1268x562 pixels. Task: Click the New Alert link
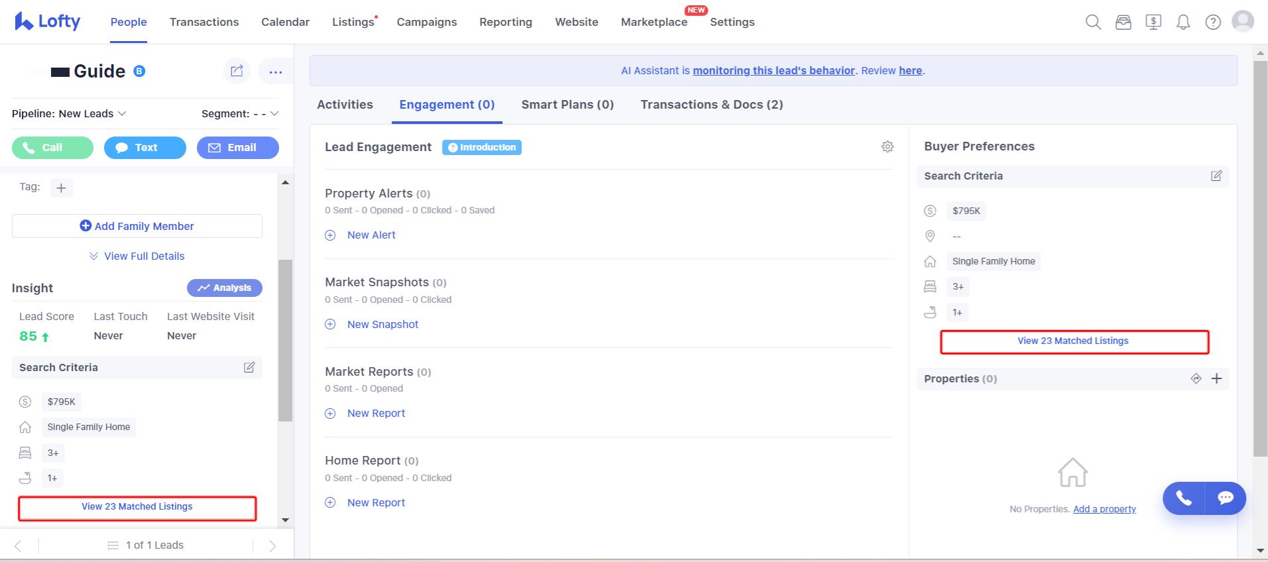(x=371, y=235)
